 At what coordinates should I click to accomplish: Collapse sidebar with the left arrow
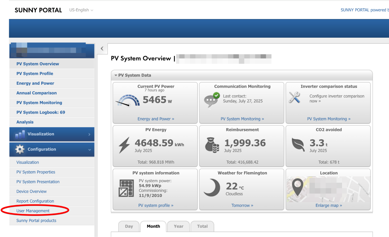(102, 48)
